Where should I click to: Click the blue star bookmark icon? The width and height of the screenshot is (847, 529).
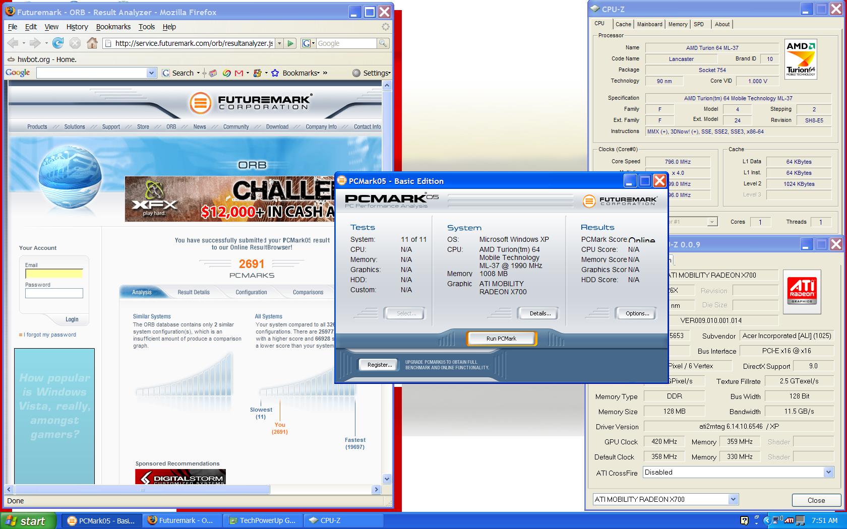[275, 73]
